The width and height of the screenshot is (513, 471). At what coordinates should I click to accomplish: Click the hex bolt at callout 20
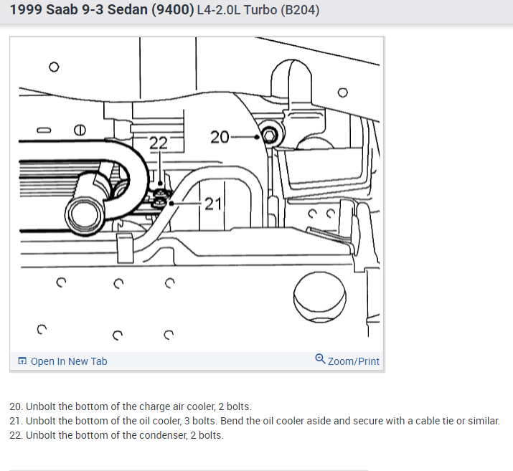coord(269,135)
